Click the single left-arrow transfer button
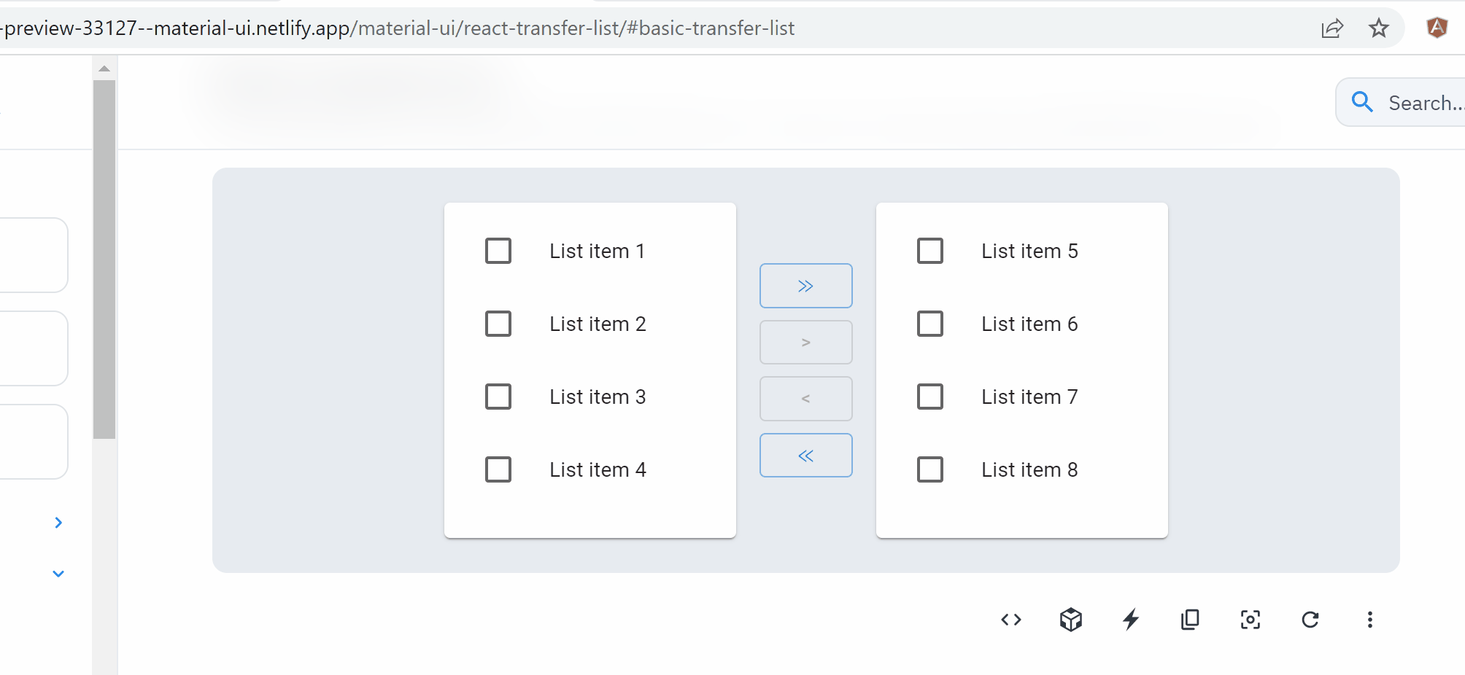The image size is (1465, 675). tap(805, 399)
